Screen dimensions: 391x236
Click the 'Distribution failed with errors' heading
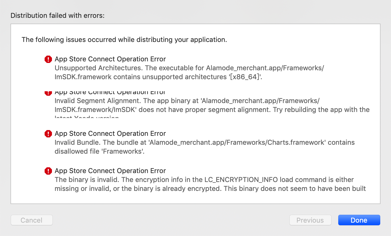[57, 15]
